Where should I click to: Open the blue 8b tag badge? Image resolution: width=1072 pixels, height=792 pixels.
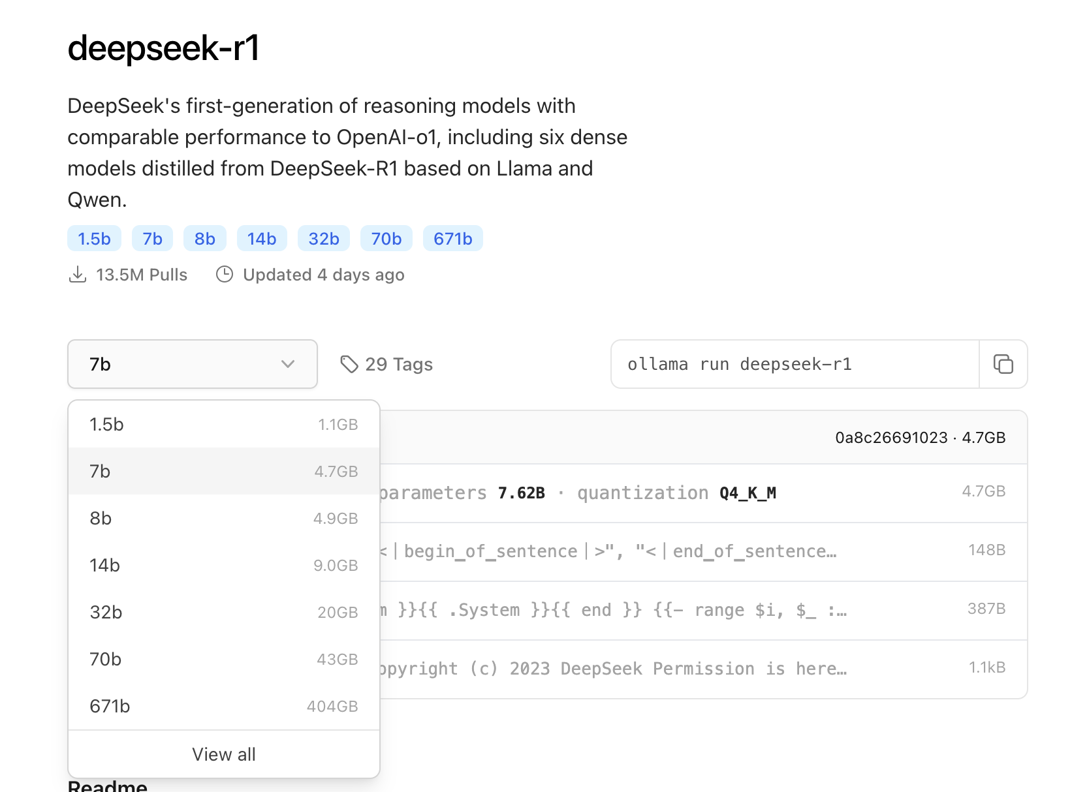coord(204,239)
